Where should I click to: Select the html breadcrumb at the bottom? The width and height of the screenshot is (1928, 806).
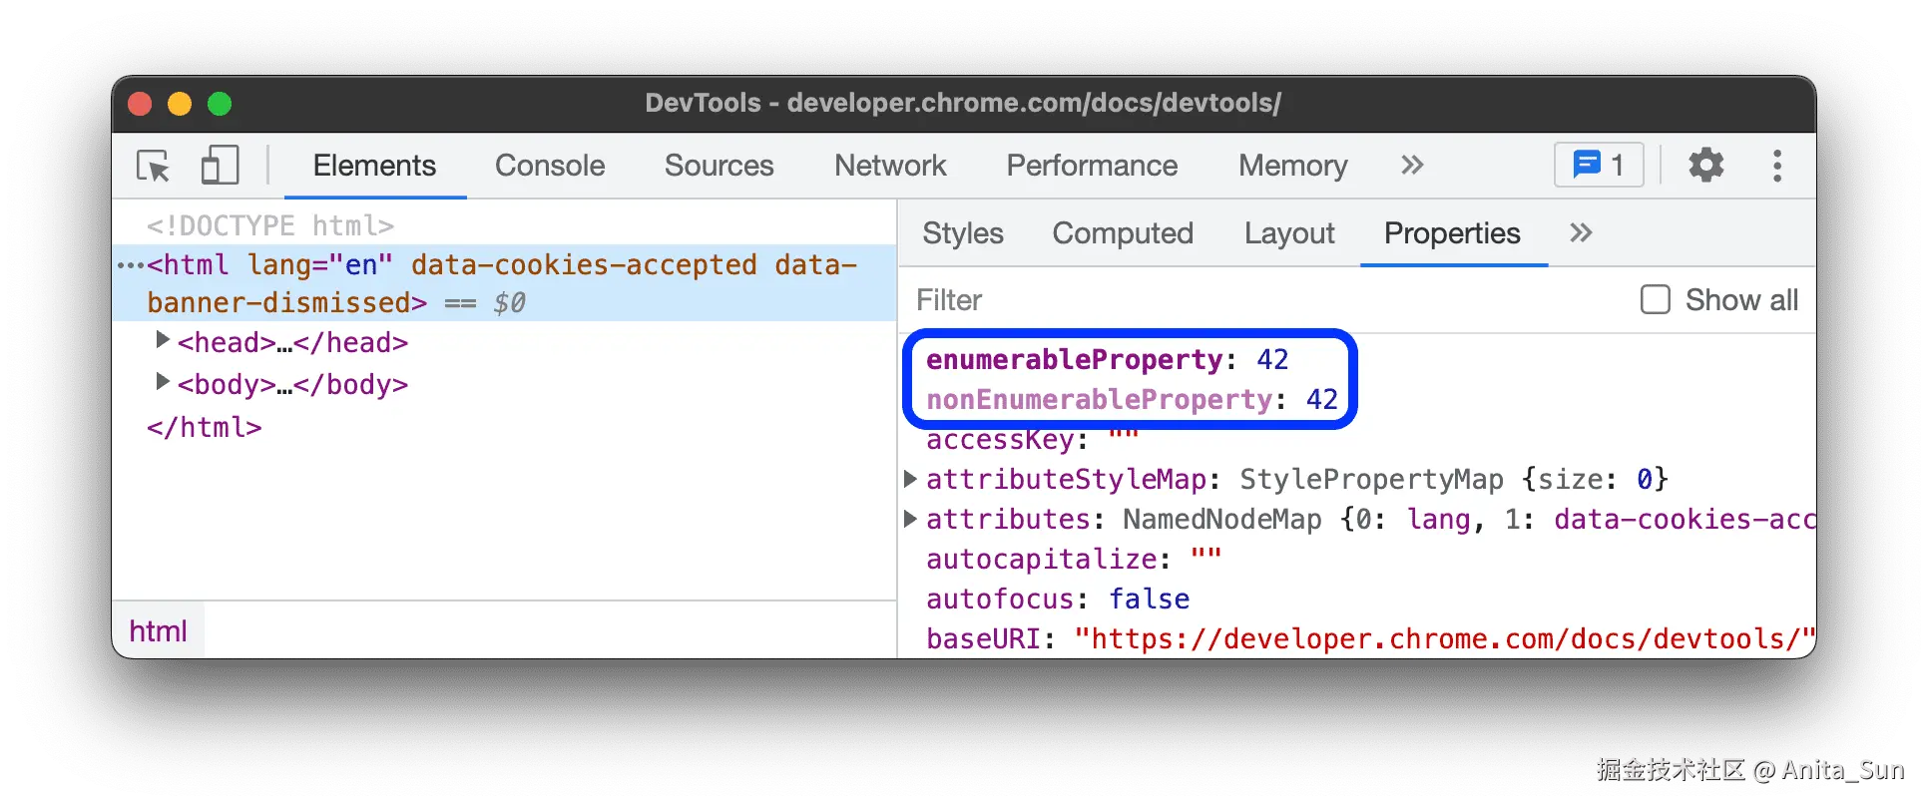(158, 631)
